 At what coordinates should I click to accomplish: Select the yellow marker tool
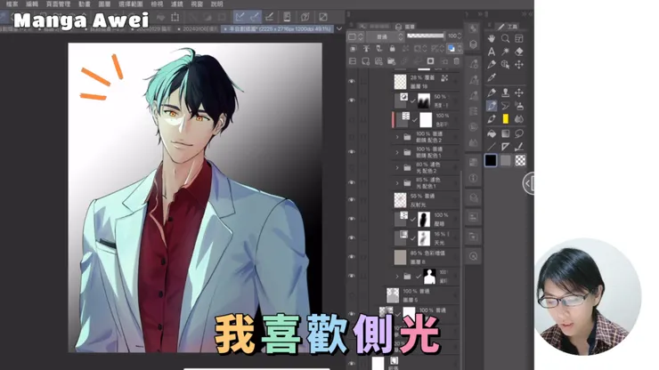pyautogui.click(x=505, y=119)
